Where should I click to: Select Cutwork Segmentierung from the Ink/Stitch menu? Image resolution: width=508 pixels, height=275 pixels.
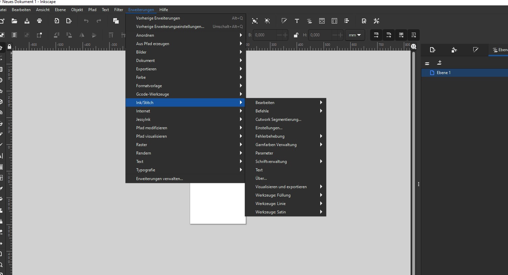pos(278,119)
